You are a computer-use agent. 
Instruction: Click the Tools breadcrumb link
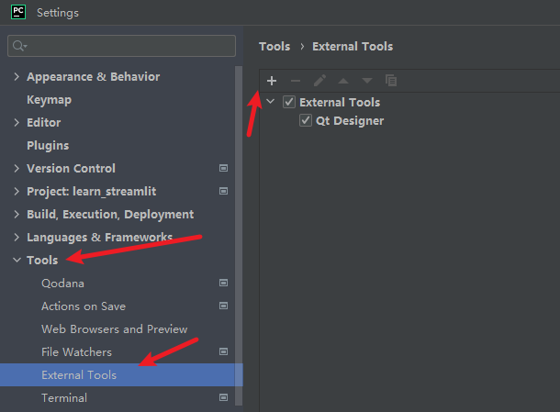click(274, 46)
